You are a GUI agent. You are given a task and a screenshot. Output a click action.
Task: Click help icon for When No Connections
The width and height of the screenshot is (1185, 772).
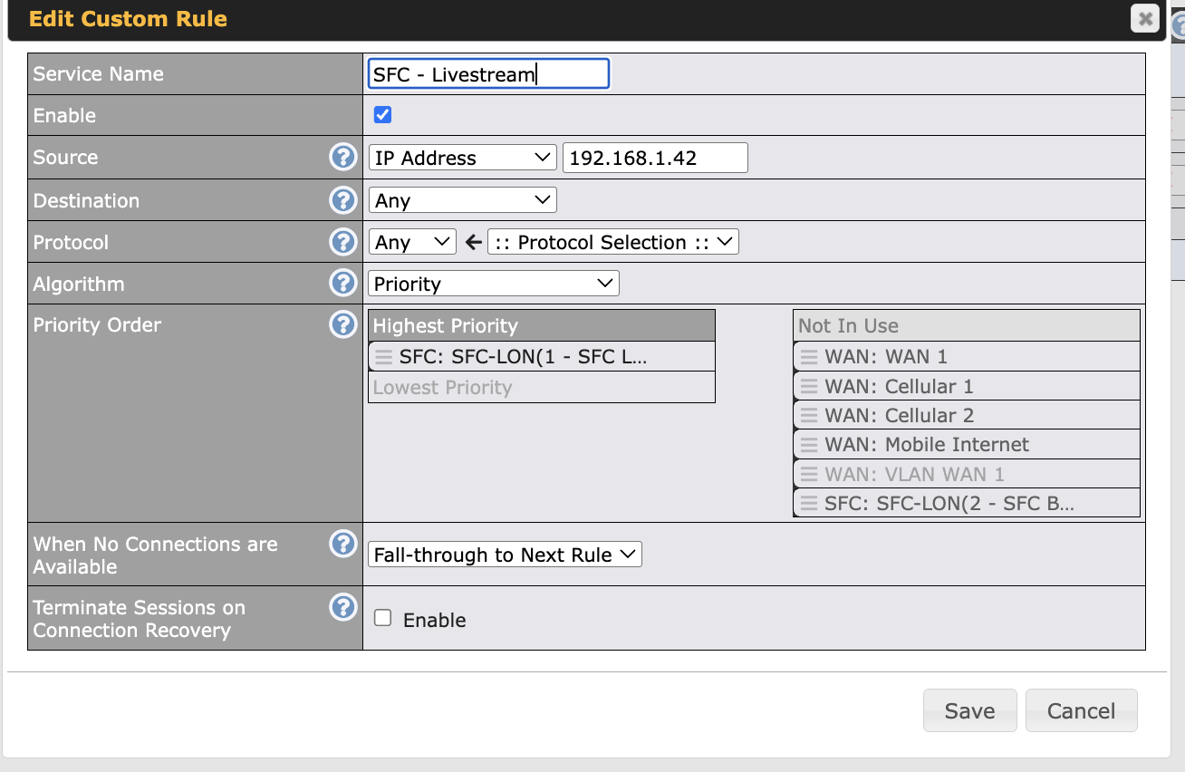(x=342, y=545)
